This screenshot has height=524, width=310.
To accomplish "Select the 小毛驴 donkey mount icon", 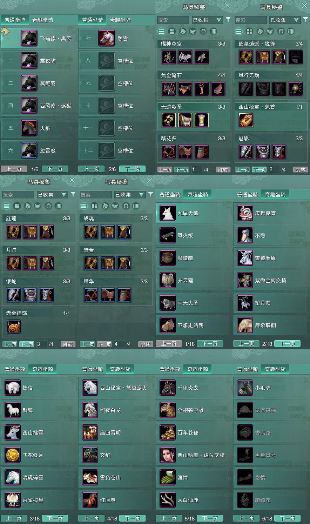I will coord(245,388).
